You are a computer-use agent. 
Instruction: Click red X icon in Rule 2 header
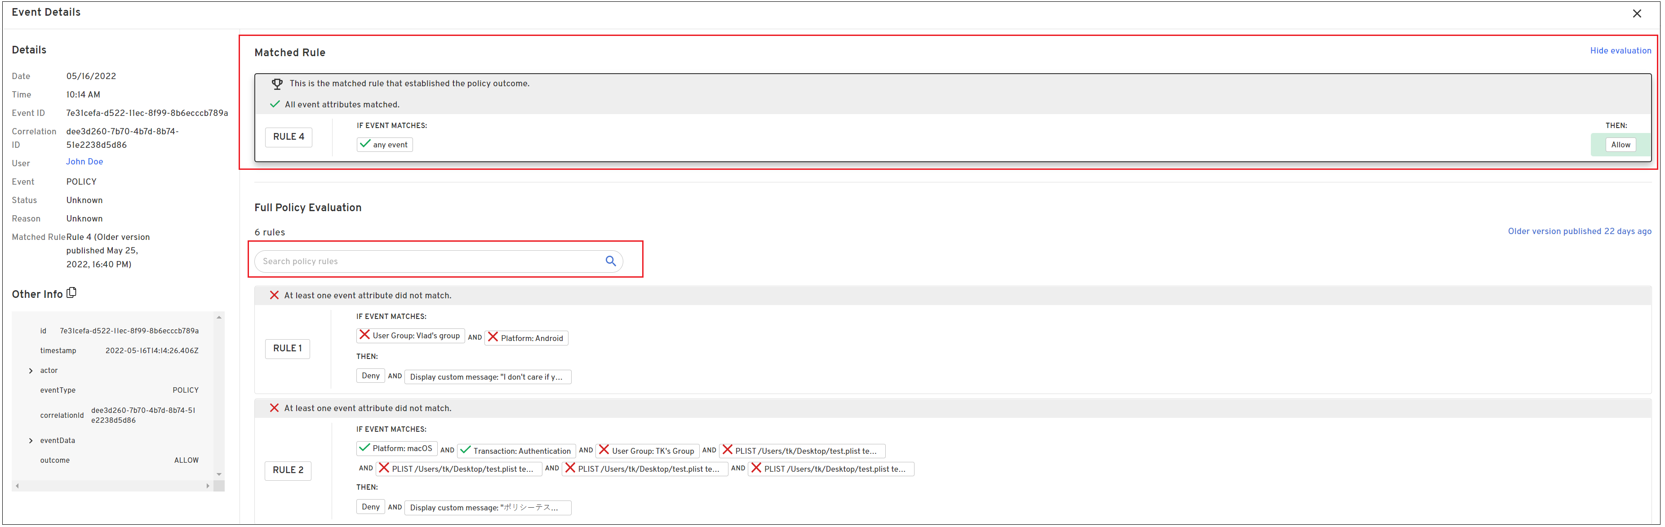(x=274, y=408)
